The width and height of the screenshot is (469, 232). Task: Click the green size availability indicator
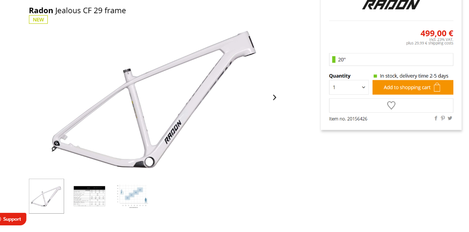click(334, 60)
